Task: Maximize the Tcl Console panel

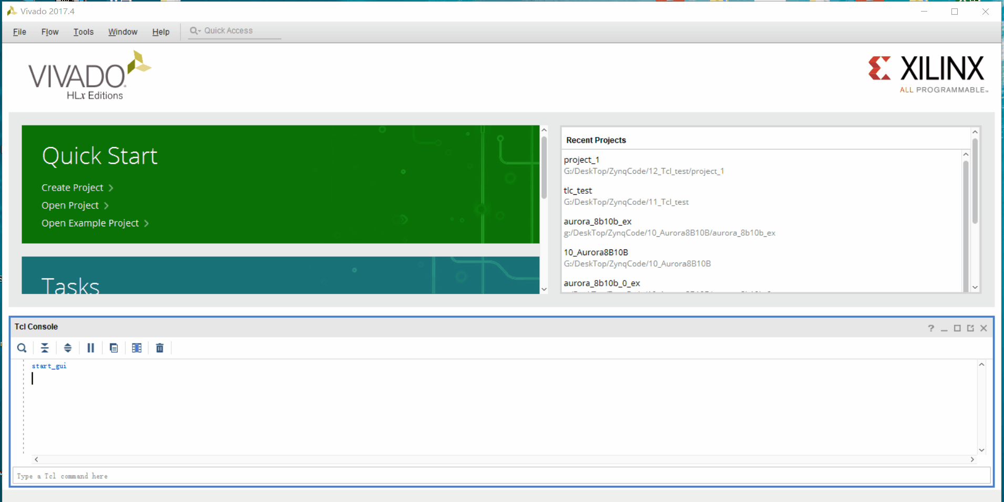Action: 957,328
